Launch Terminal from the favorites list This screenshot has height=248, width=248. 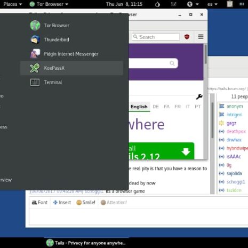pyautogui.click(x=71, y=82)
